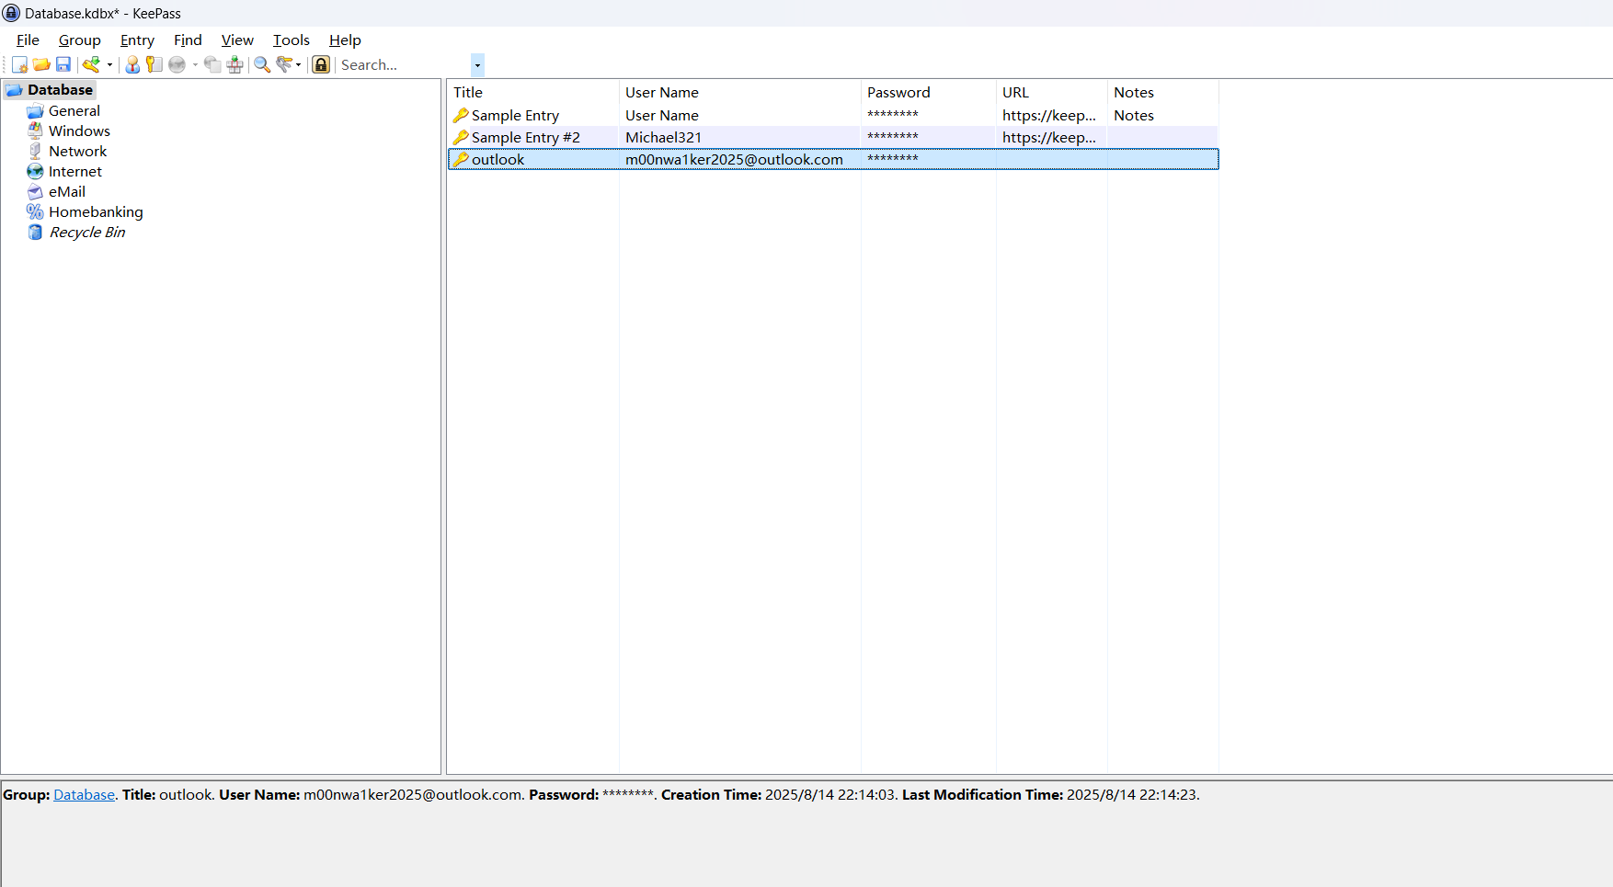Click the Network group's server icon
1613x887 pixels.
pyautogui.click(x=35, y=151)
